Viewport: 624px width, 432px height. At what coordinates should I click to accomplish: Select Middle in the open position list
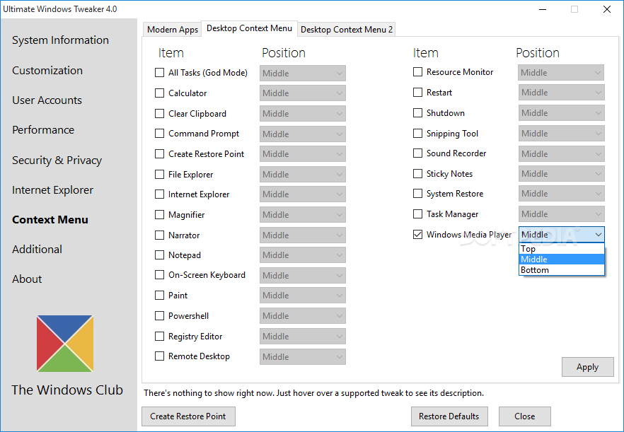click(x=562, y=259)
